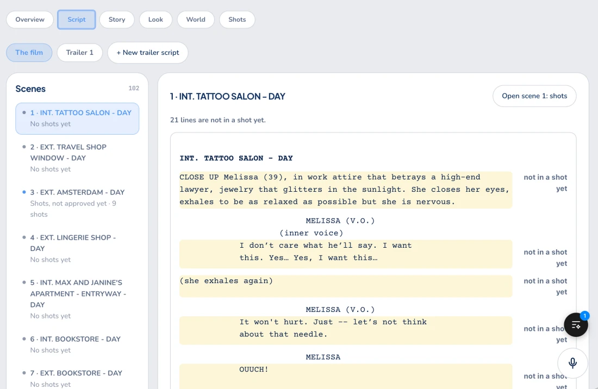
Task: Click the "(inner voice)" parenthetical
Action: pos(311,233)
